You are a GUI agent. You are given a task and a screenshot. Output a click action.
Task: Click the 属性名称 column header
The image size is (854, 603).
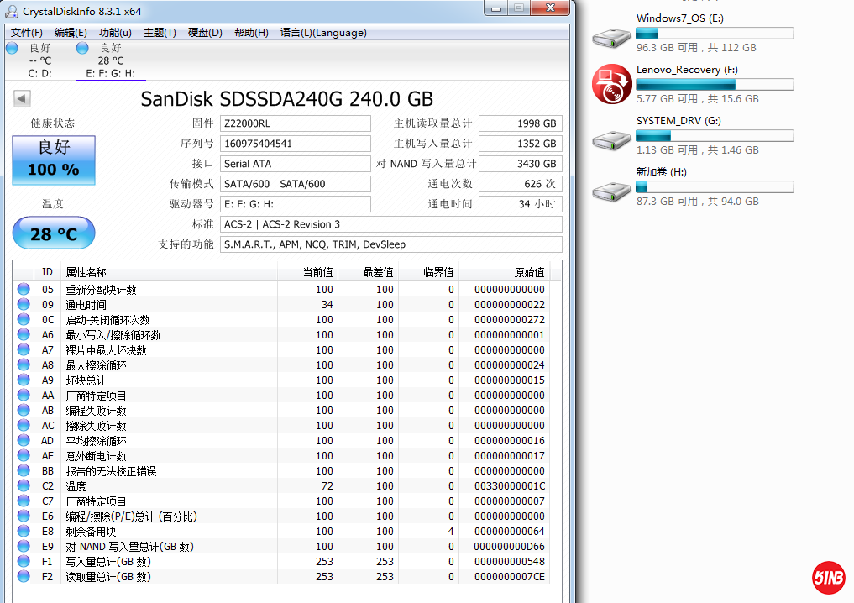tap(86, 272)
